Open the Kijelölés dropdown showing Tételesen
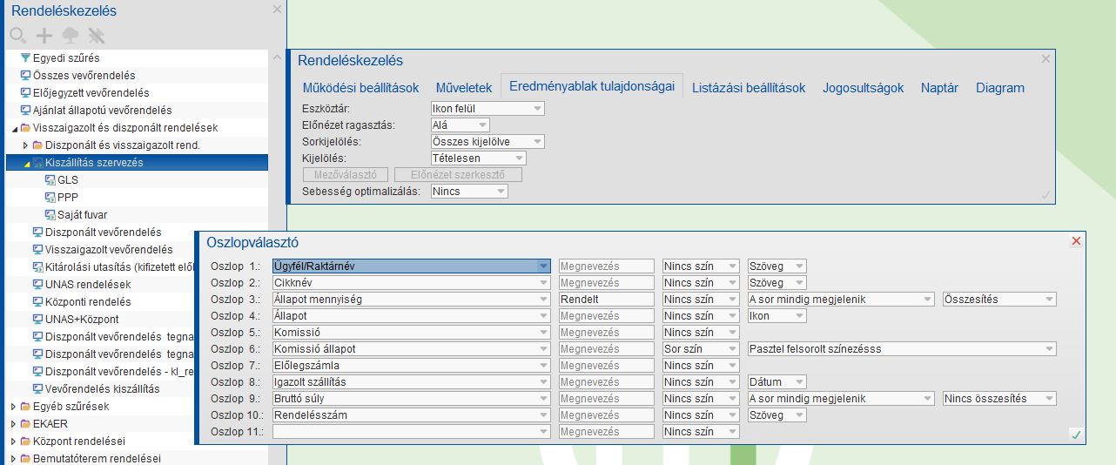The width and height of the screenshot is (1116, 465). pyautogui.click(x=479, y=158)
